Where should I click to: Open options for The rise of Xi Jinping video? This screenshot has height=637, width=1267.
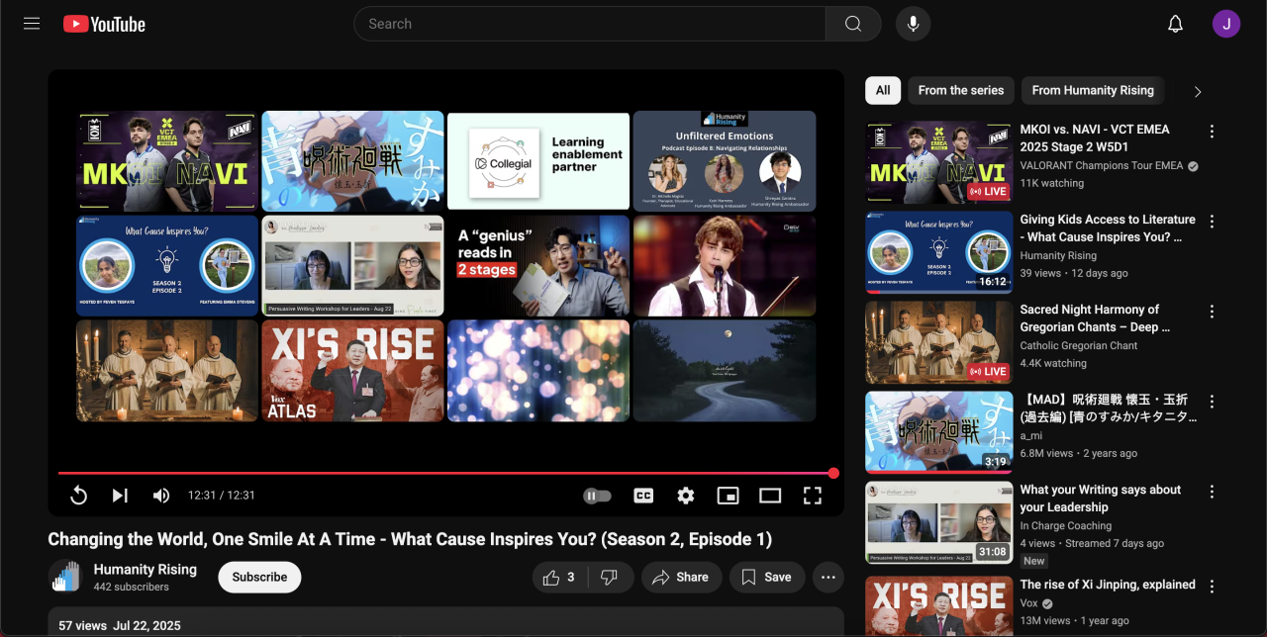pyautogui.click(x=1212, y=586)
